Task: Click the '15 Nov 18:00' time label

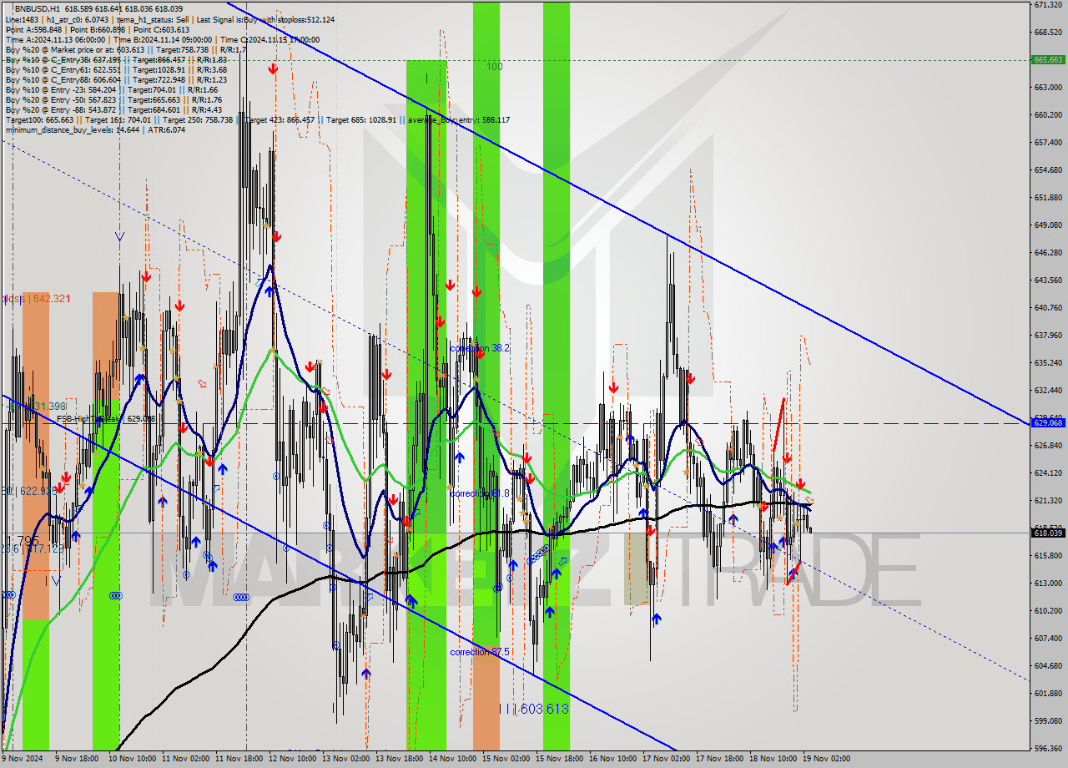Action: pos(559,759)
